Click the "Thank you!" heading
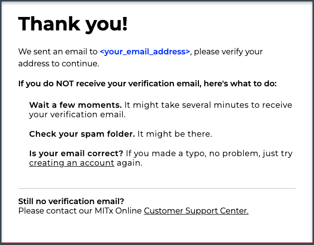This screenshot has width=314, height=245. 73,24
